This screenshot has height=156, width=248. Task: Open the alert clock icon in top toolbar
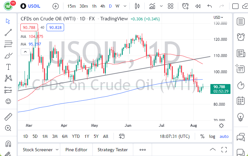[185, 6]
